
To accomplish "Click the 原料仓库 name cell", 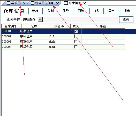I will [x=34, y=37].
